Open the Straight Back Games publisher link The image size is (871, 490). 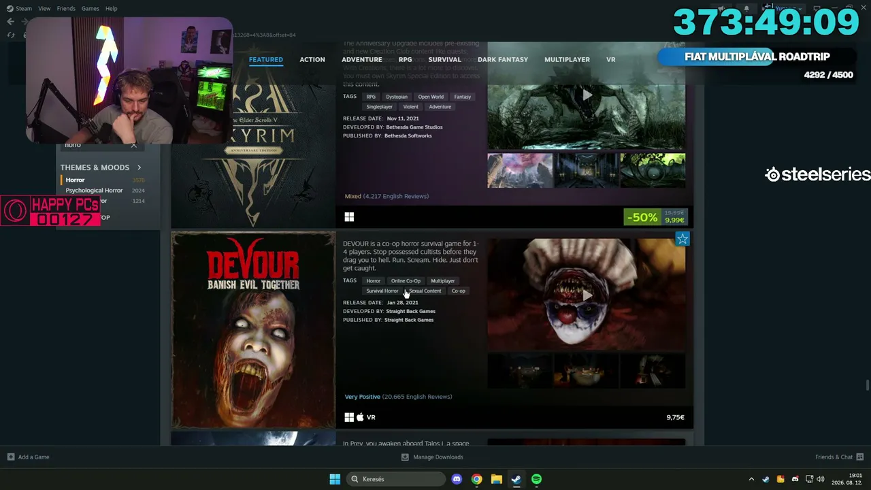[409, 320]
